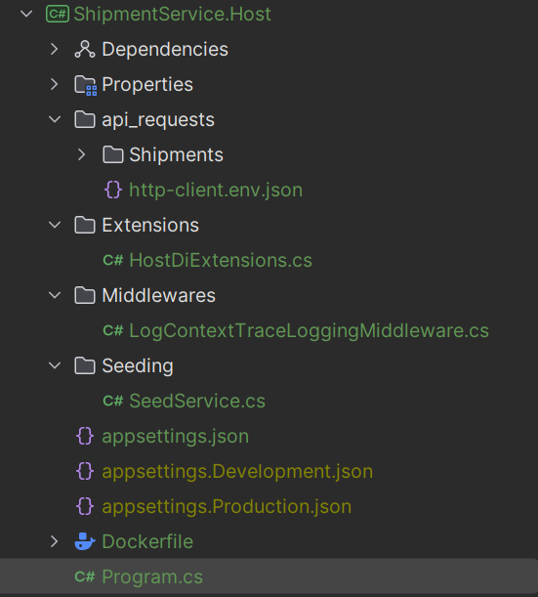Click the C# icon of HostDiExtensions.cs

tap(113, 261)
